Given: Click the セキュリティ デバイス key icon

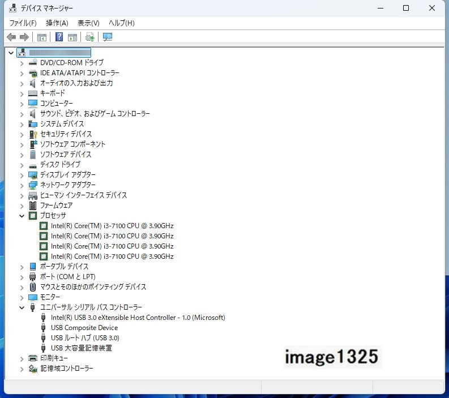Looking at the screenshot, I should [x=33, y=134].
